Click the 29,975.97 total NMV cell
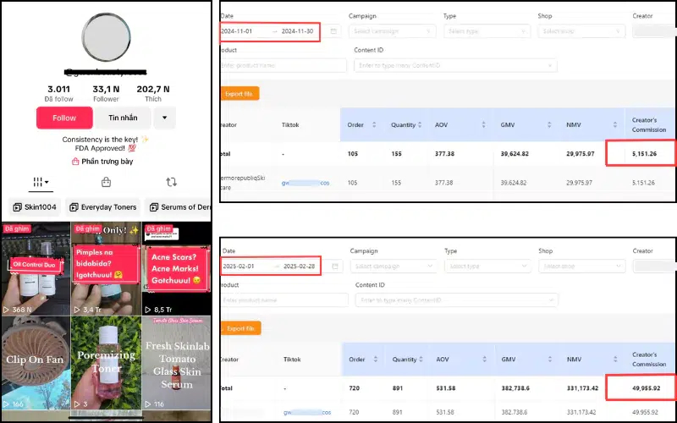Screen dimensions: 677x423 tap(581, 154)
